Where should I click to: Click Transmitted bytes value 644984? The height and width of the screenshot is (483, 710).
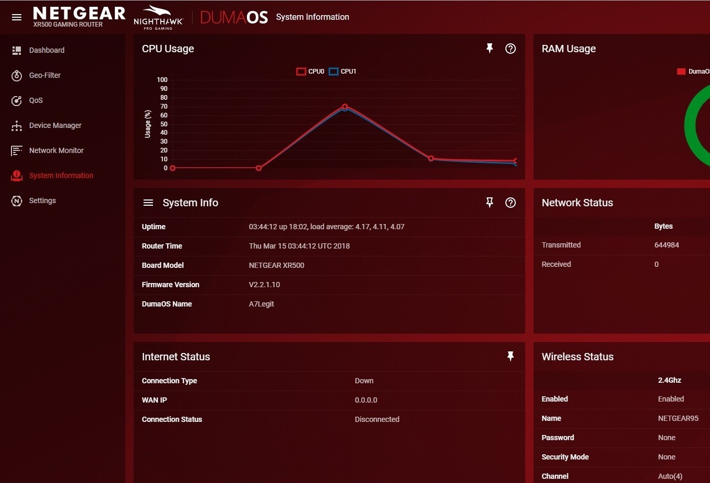click(x=667, y=245)
